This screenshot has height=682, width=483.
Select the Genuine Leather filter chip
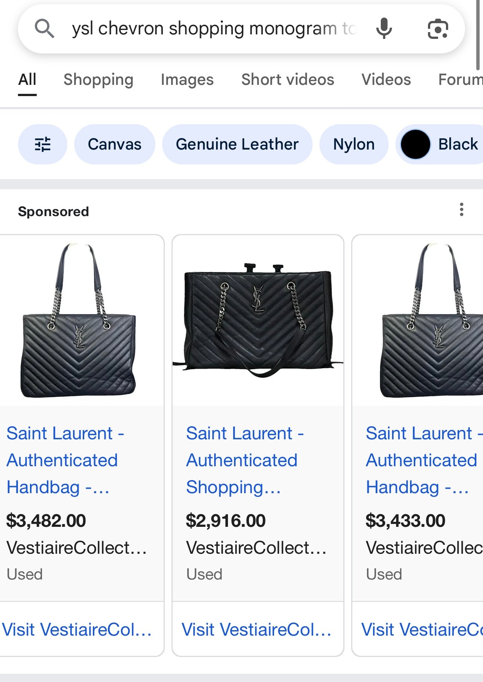click(237, 144)
